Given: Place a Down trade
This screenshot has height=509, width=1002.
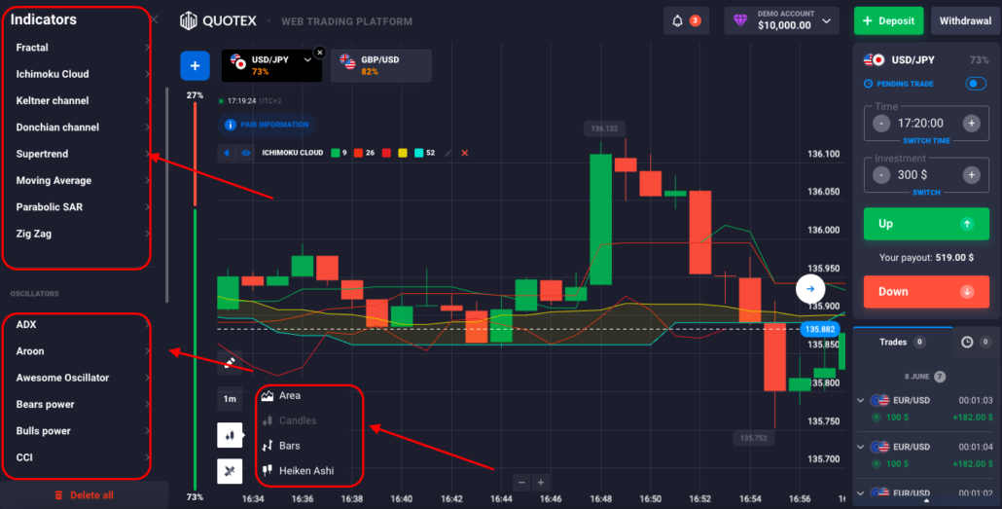Looking at the screenshot, I should (x=926, y=292).
